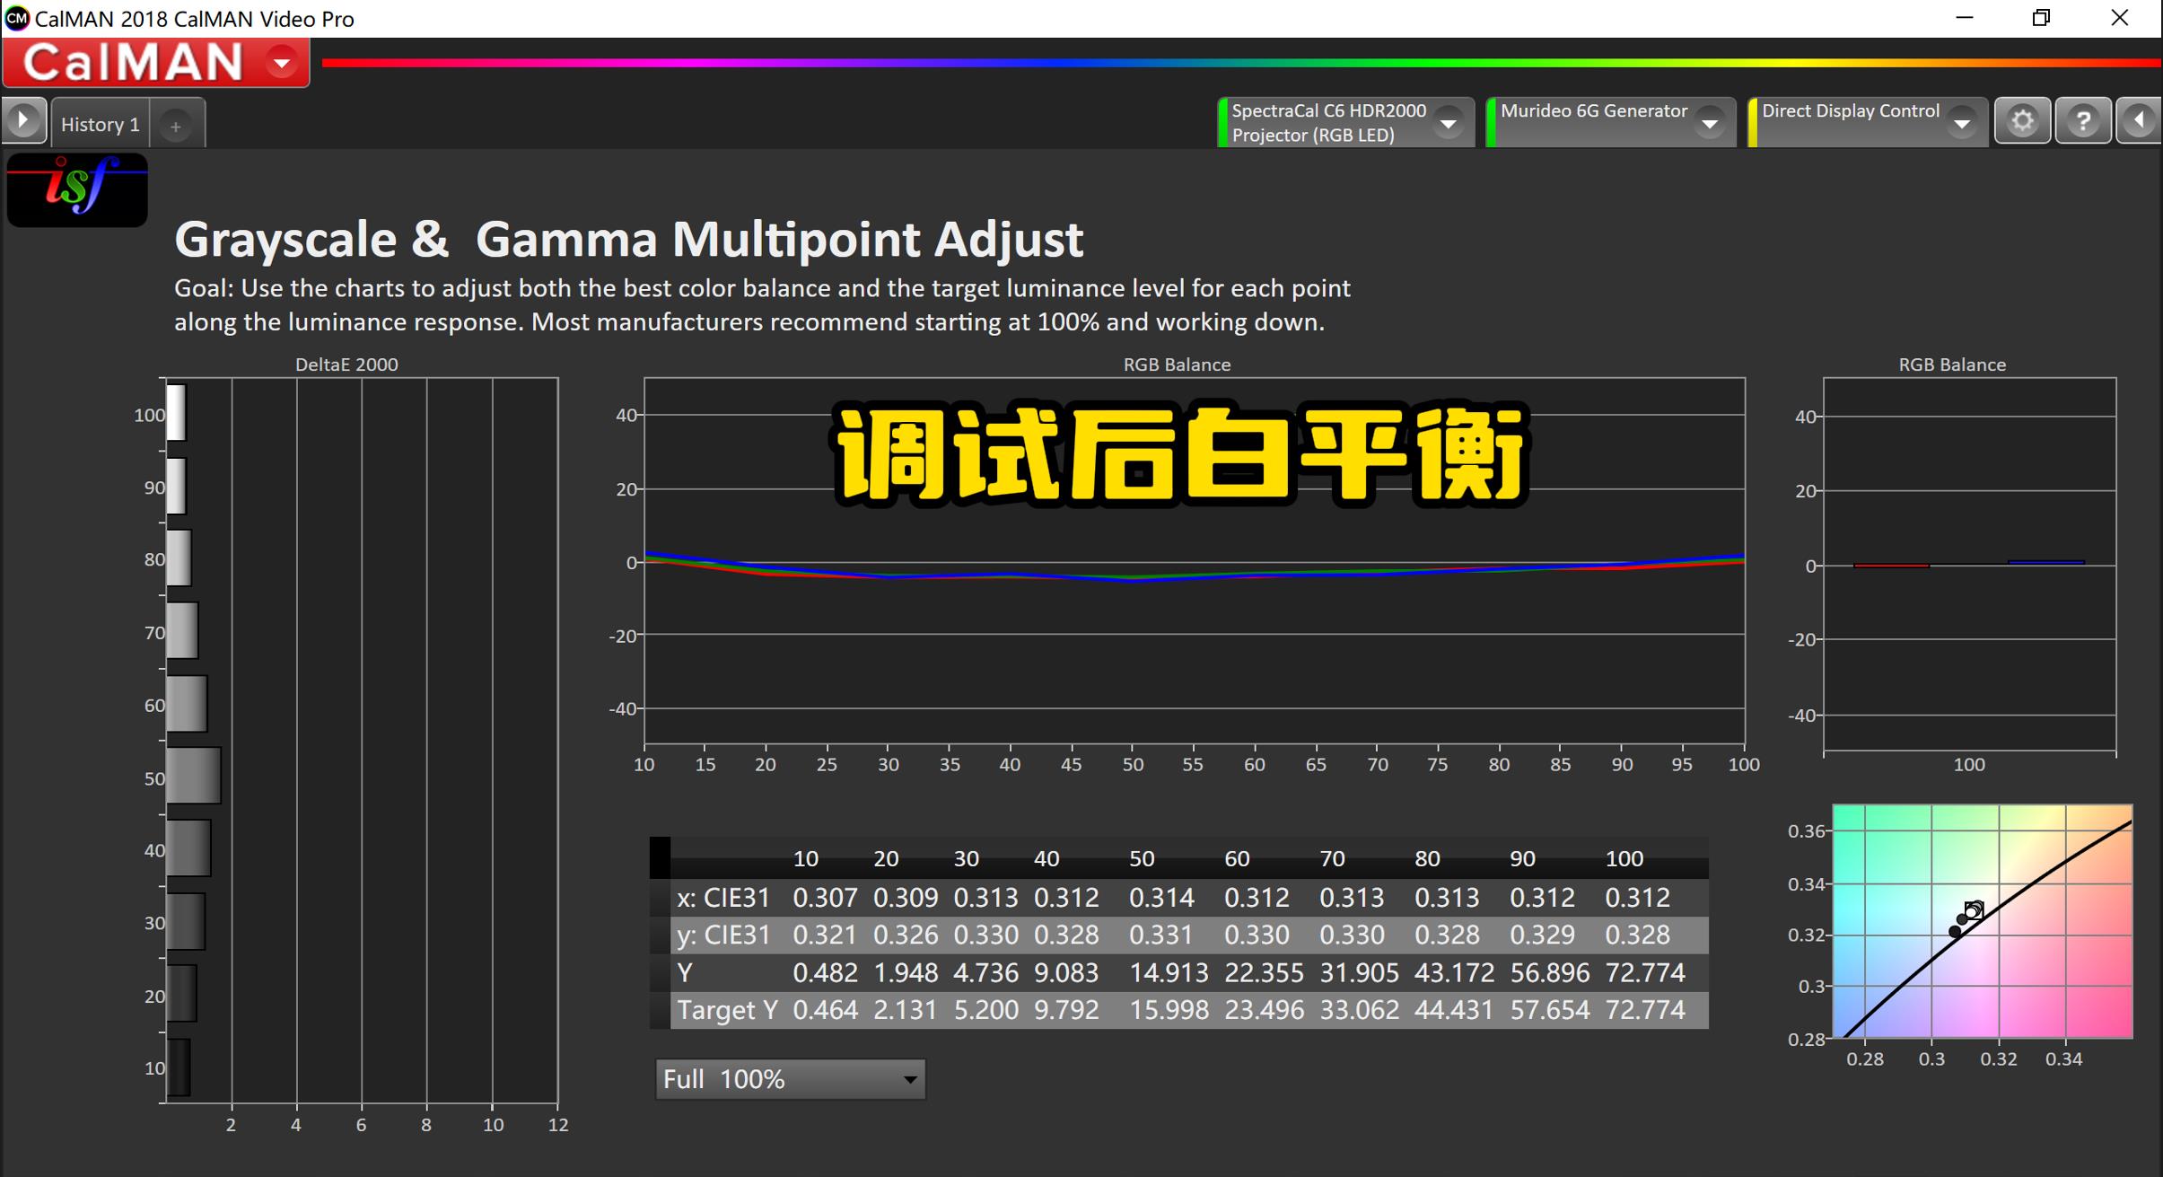2163x1177 pixels.
Task: Open the settings gear icon
Action: pyautogui.click(x=2022, y=120)
